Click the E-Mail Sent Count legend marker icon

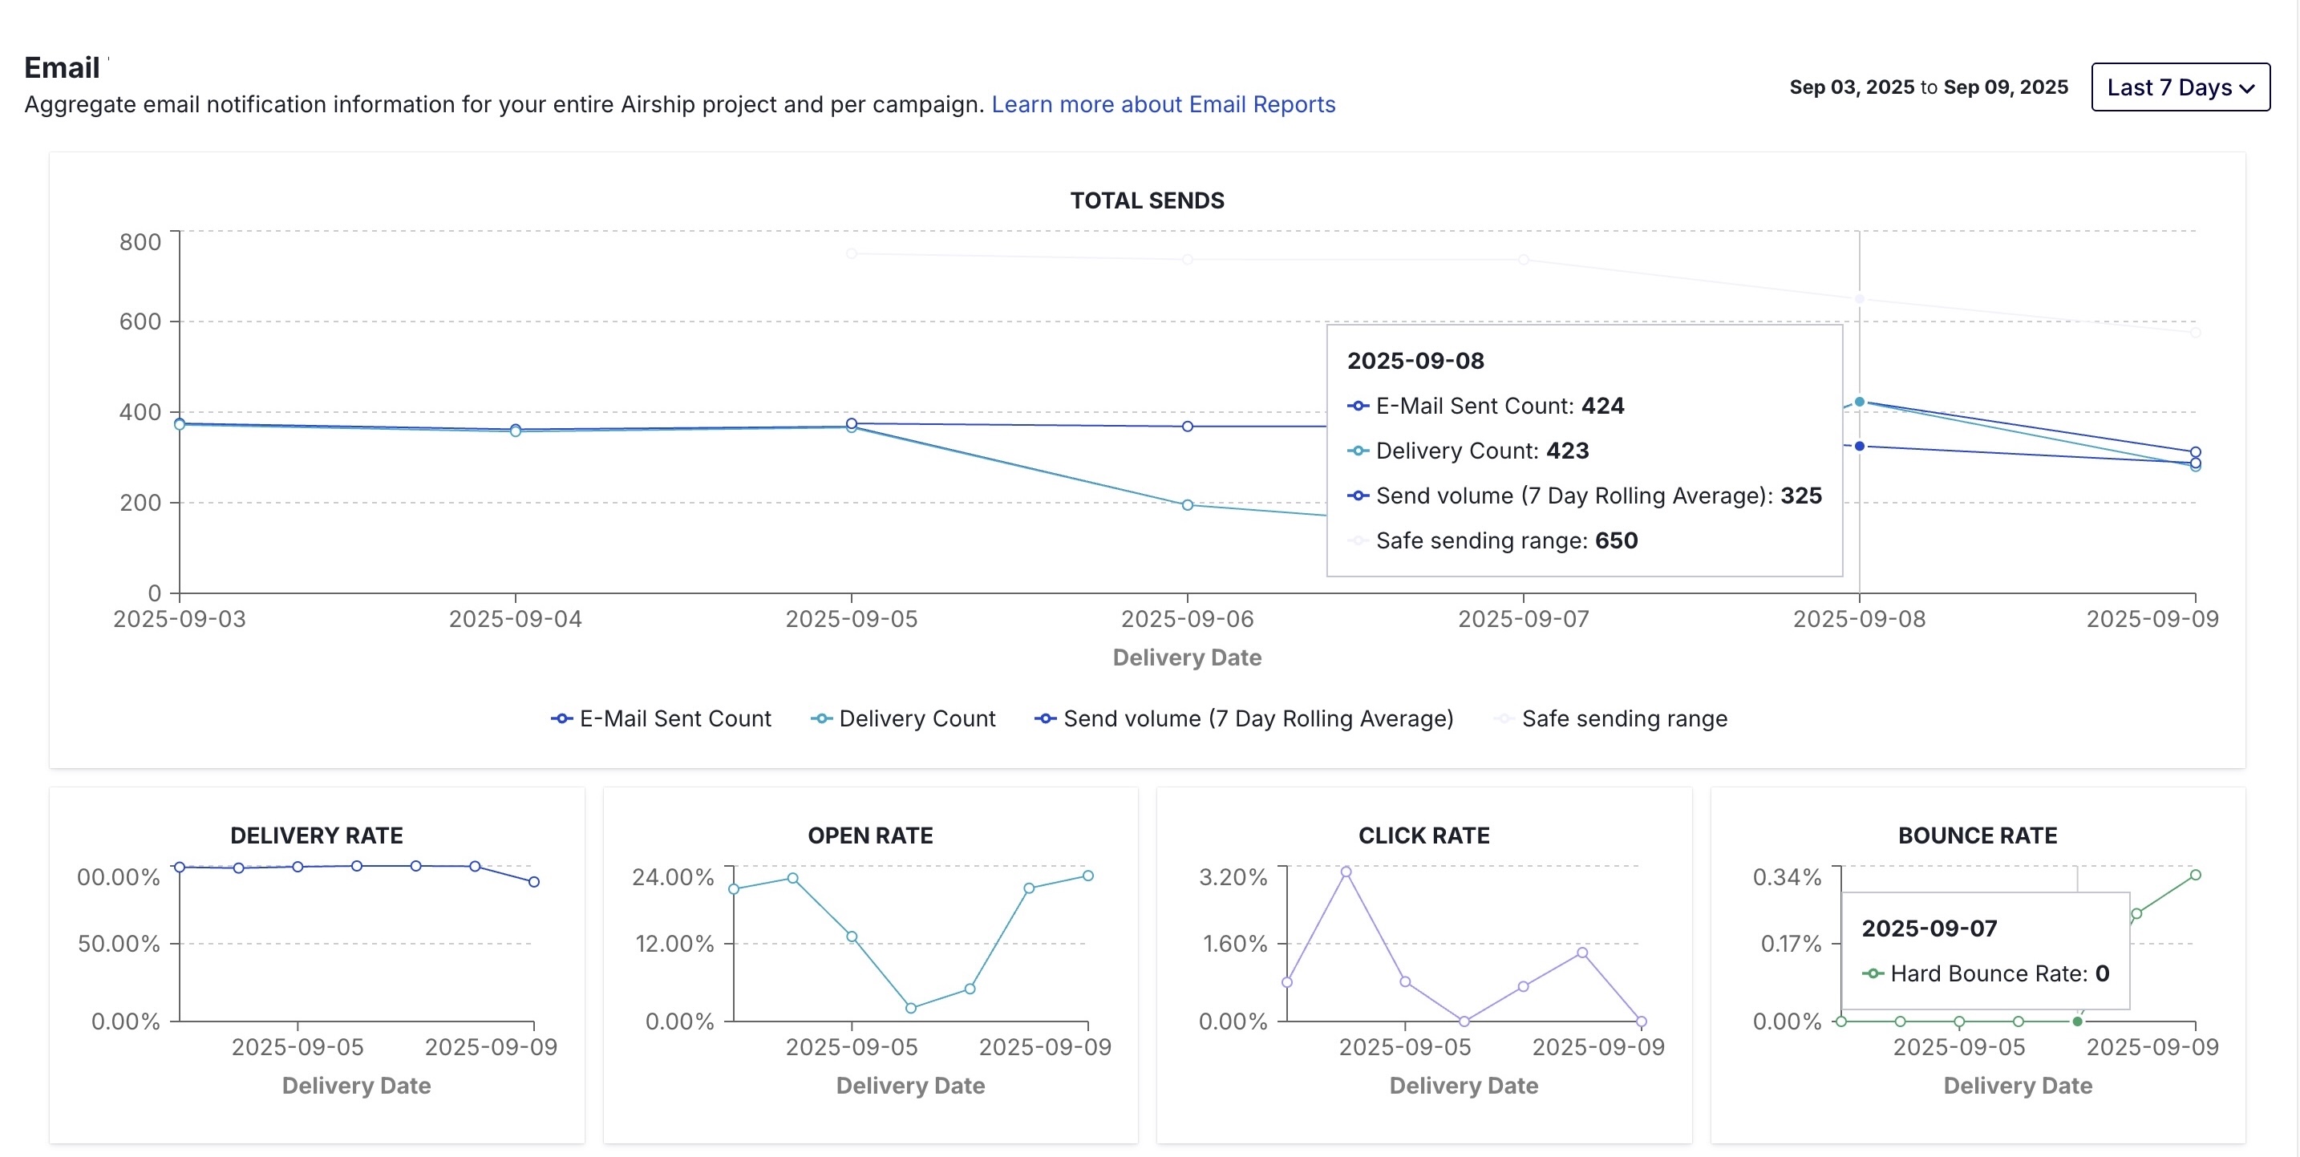561,718
